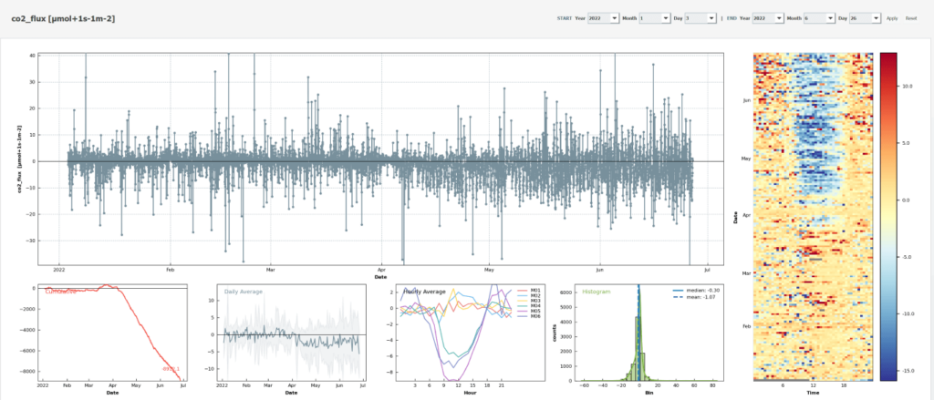Image resolution: width=934 pixels, height=400 pixels.
Task: Open the END Year dropdown
Action: tap(768, 18)
